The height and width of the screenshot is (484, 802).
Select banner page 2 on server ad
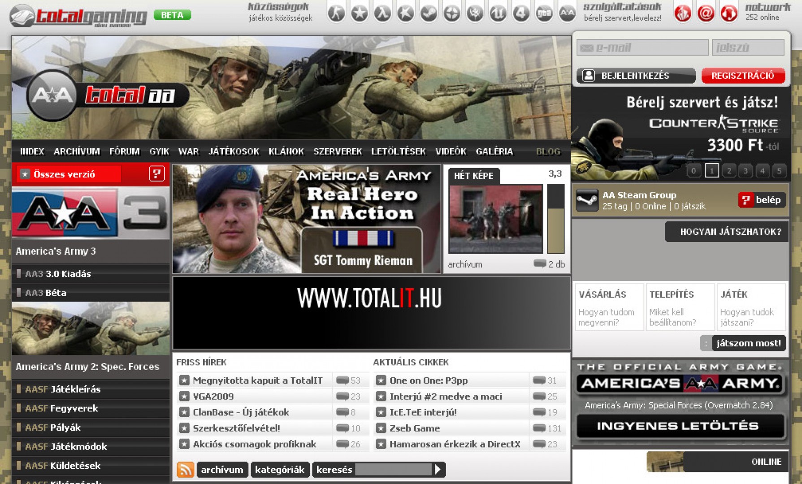pos(729,171)
